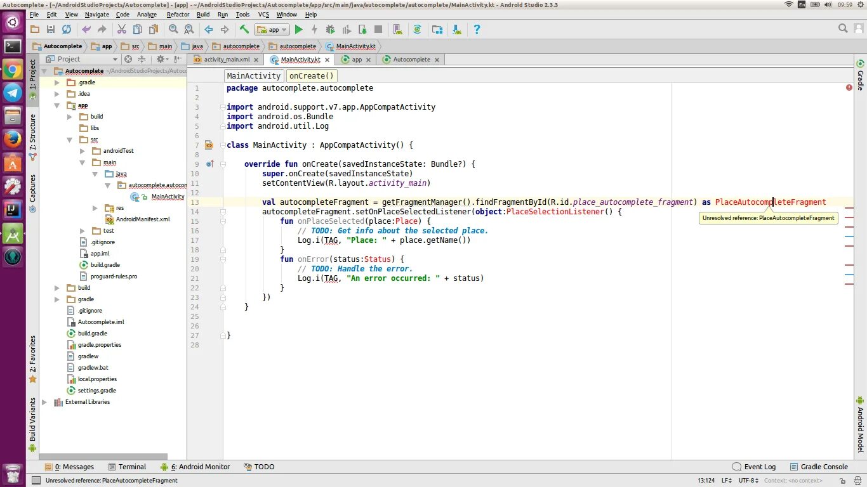Expand the androidTest folder node

(x=83, y=151)
